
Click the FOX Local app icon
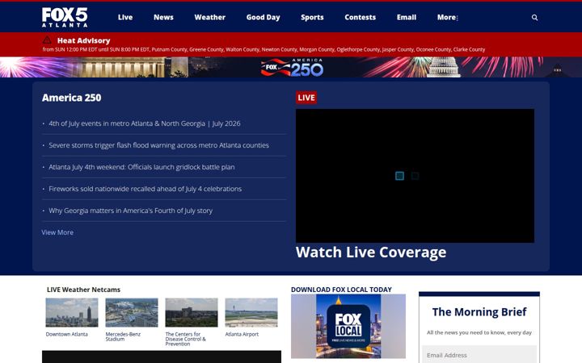pyautogui.click(x=348, y=326)
